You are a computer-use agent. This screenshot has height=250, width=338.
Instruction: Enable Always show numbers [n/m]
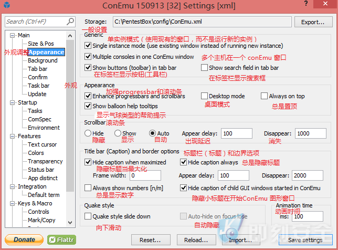[88, 188]
